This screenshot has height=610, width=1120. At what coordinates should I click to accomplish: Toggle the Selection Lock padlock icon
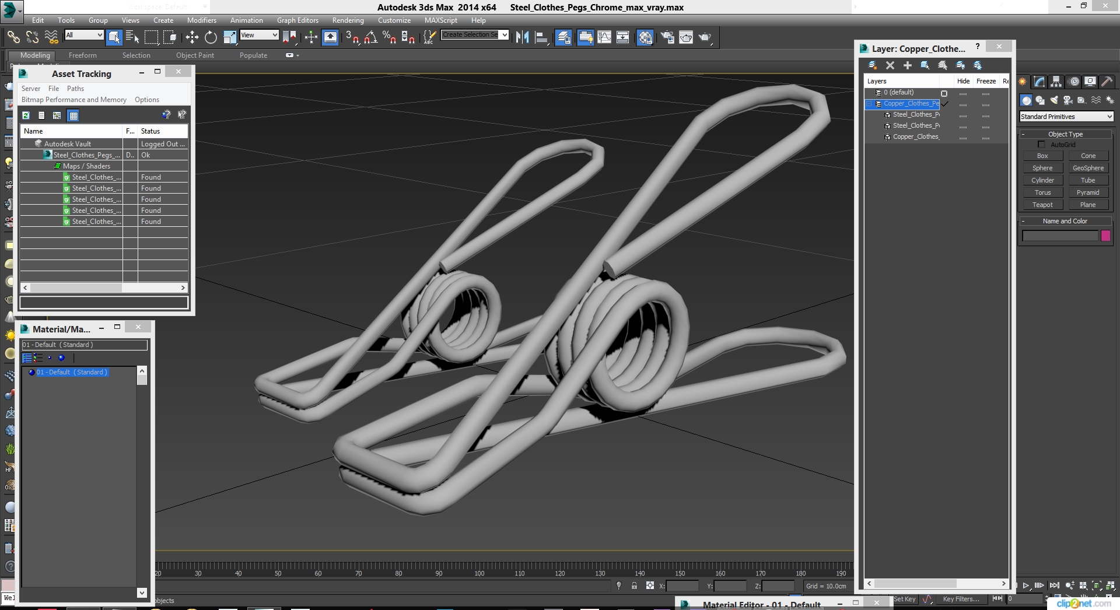click(634, 586)
